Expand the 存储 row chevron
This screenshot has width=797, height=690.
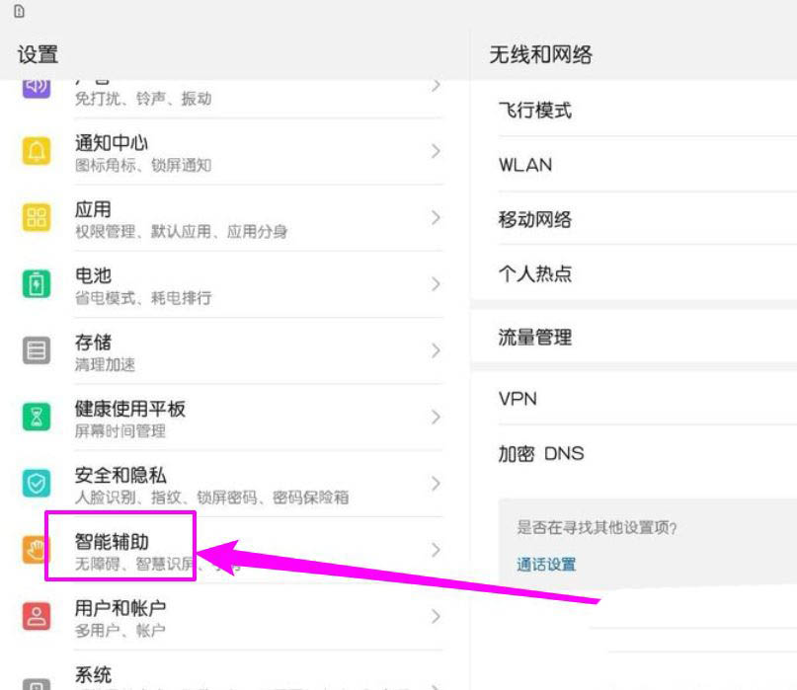(x=435, y=350)
